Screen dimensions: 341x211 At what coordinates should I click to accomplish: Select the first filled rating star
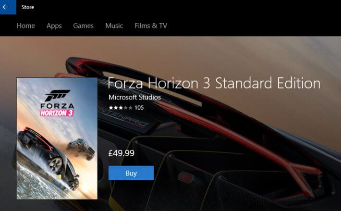click(x=111, y=108)
